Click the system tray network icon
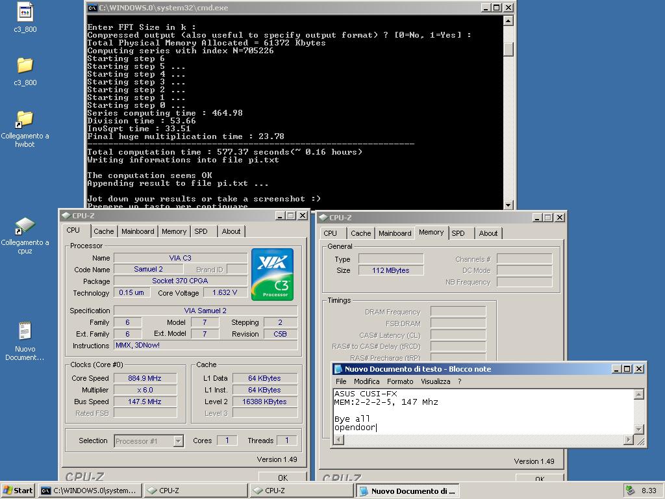 click(x=630, y=491)
